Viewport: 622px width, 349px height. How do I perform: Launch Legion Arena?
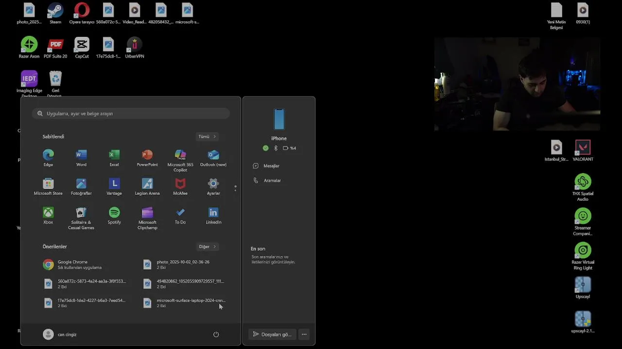click(x=147, y=187)
